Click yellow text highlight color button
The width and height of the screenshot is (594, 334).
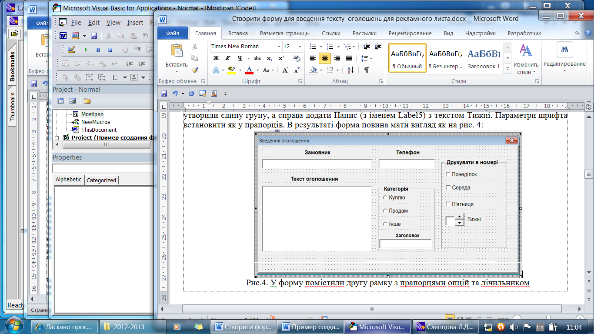(x=232, y=70)
